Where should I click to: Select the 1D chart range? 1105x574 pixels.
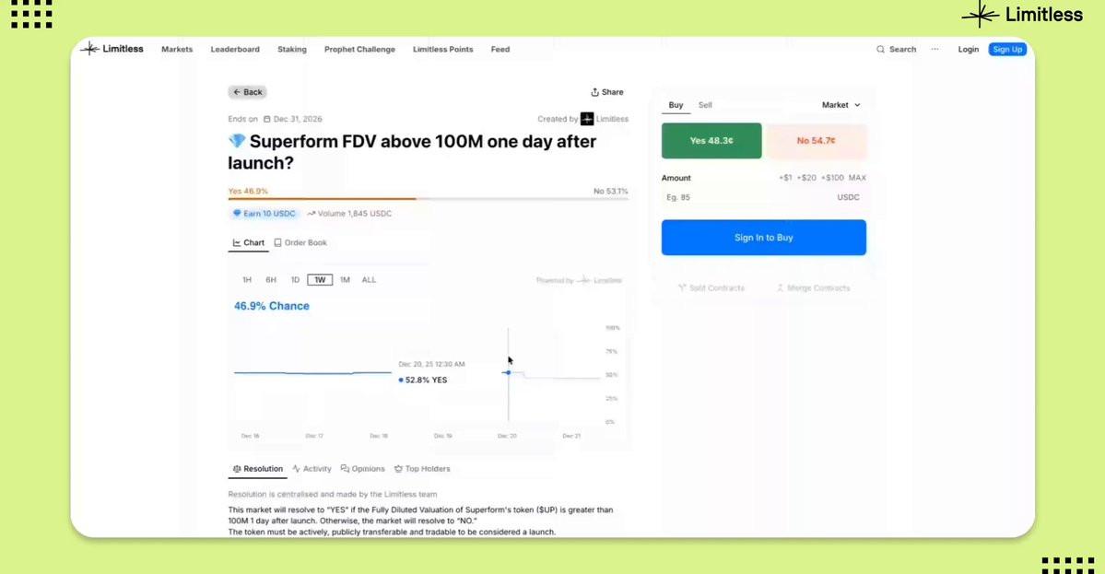[295, 280]
